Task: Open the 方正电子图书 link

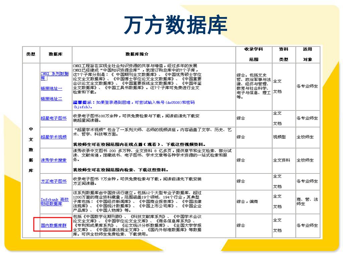Action: (x=54, y=181)
